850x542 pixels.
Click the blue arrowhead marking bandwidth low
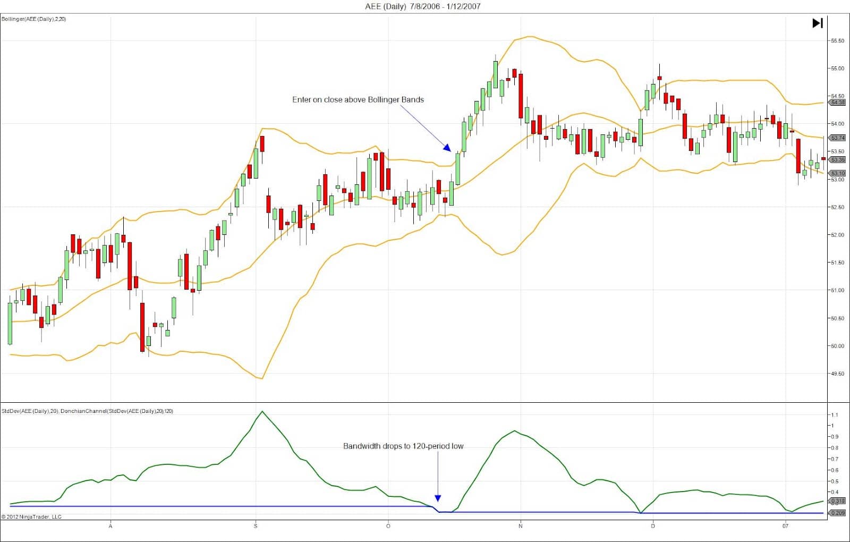pyautogui.click(x=438, y=498)
